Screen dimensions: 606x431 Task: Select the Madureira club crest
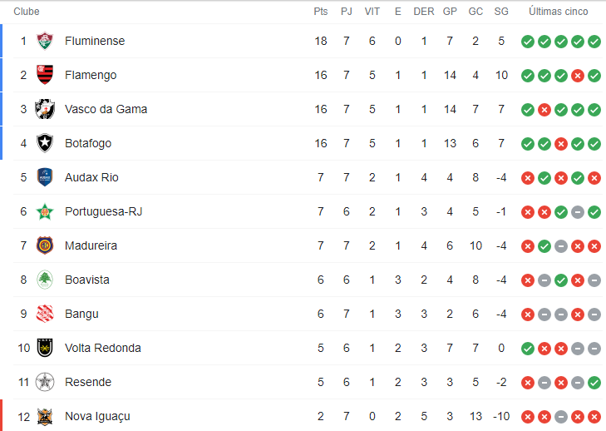(x=45, y=245)
